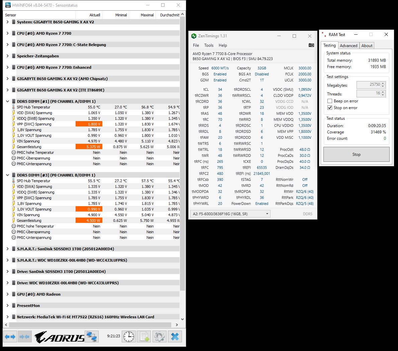Click the Sensor column header
This screenshot has width=398, height=351.
(39, 15)
